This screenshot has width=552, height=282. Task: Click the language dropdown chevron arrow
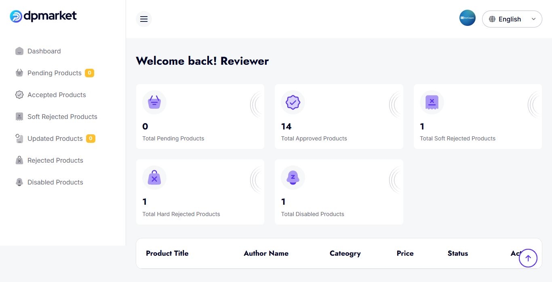[x=533, y=19]
